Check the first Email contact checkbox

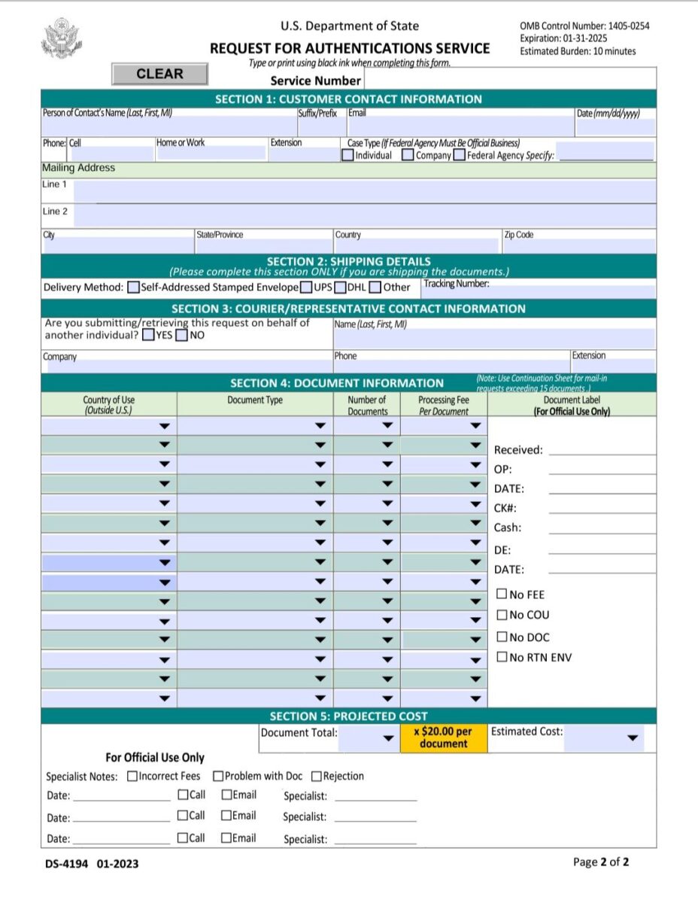point(226,795)
